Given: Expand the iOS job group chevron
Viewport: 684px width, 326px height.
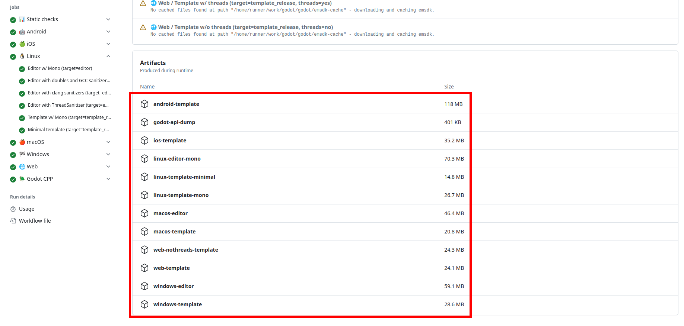Looking at the screenshot, I should point(108,44).
